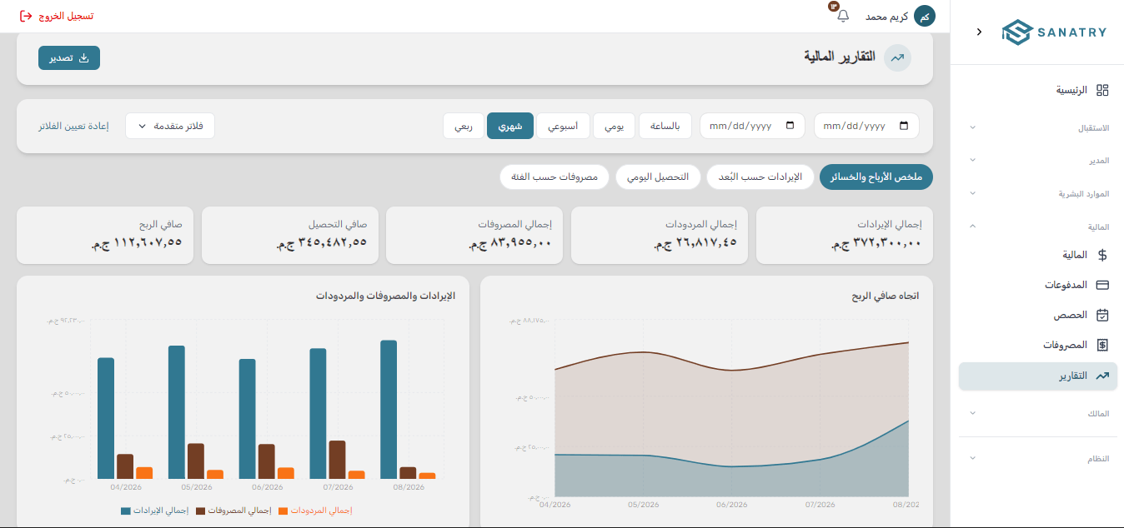The width and height of the screenshot is (1124, 528).
Task: Open the فلاتر متقدمة dropdown
Action: click(170, 126)
